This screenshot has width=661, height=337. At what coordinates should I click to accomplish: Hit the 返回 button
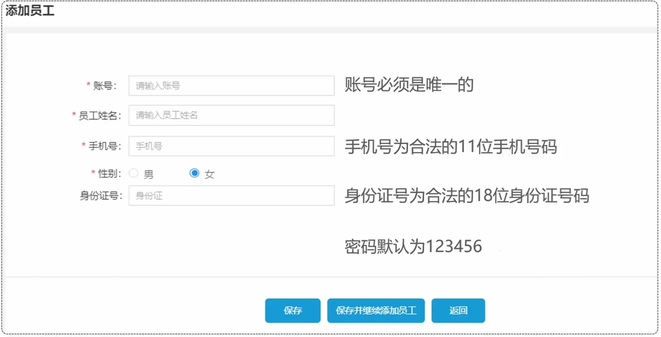[458, 311]
